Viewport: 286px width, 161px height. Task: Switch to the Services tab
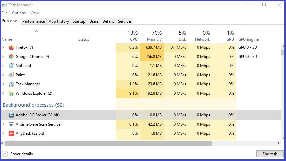(x=125, y=21)
